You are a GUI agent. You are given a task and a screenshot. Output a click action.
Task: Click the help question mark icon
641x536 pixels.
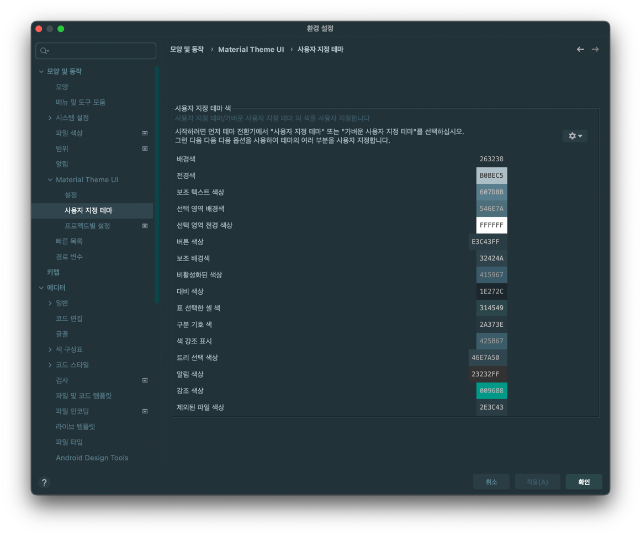tap(44, 482)
